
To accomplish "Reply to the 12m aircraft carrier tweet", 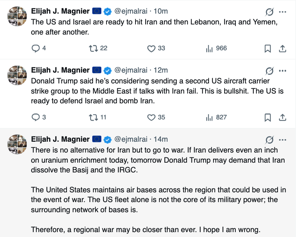I will [x=36, y=117].
